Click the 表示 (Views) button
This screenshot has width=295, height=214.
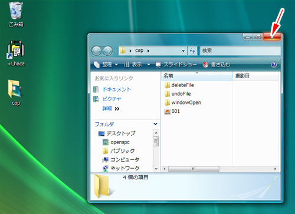133,65
